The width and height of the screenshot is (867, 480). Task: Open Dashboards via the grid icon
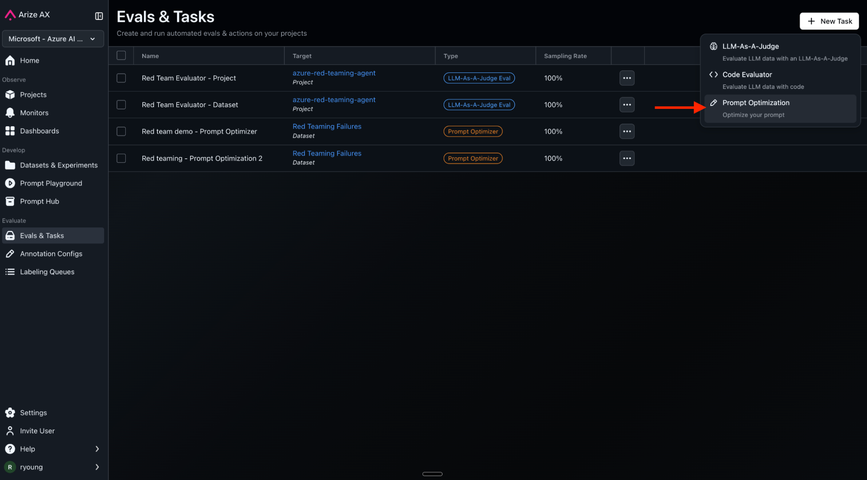tap(10, 131)
